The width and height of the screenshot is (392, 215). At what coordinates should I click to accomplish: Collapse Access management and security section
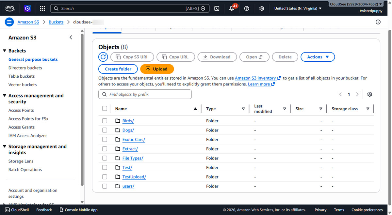click(5, 96)
